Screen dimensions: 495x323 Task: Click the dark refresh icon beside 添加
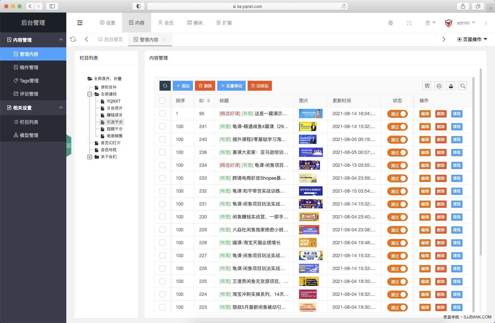pos(165,86)
